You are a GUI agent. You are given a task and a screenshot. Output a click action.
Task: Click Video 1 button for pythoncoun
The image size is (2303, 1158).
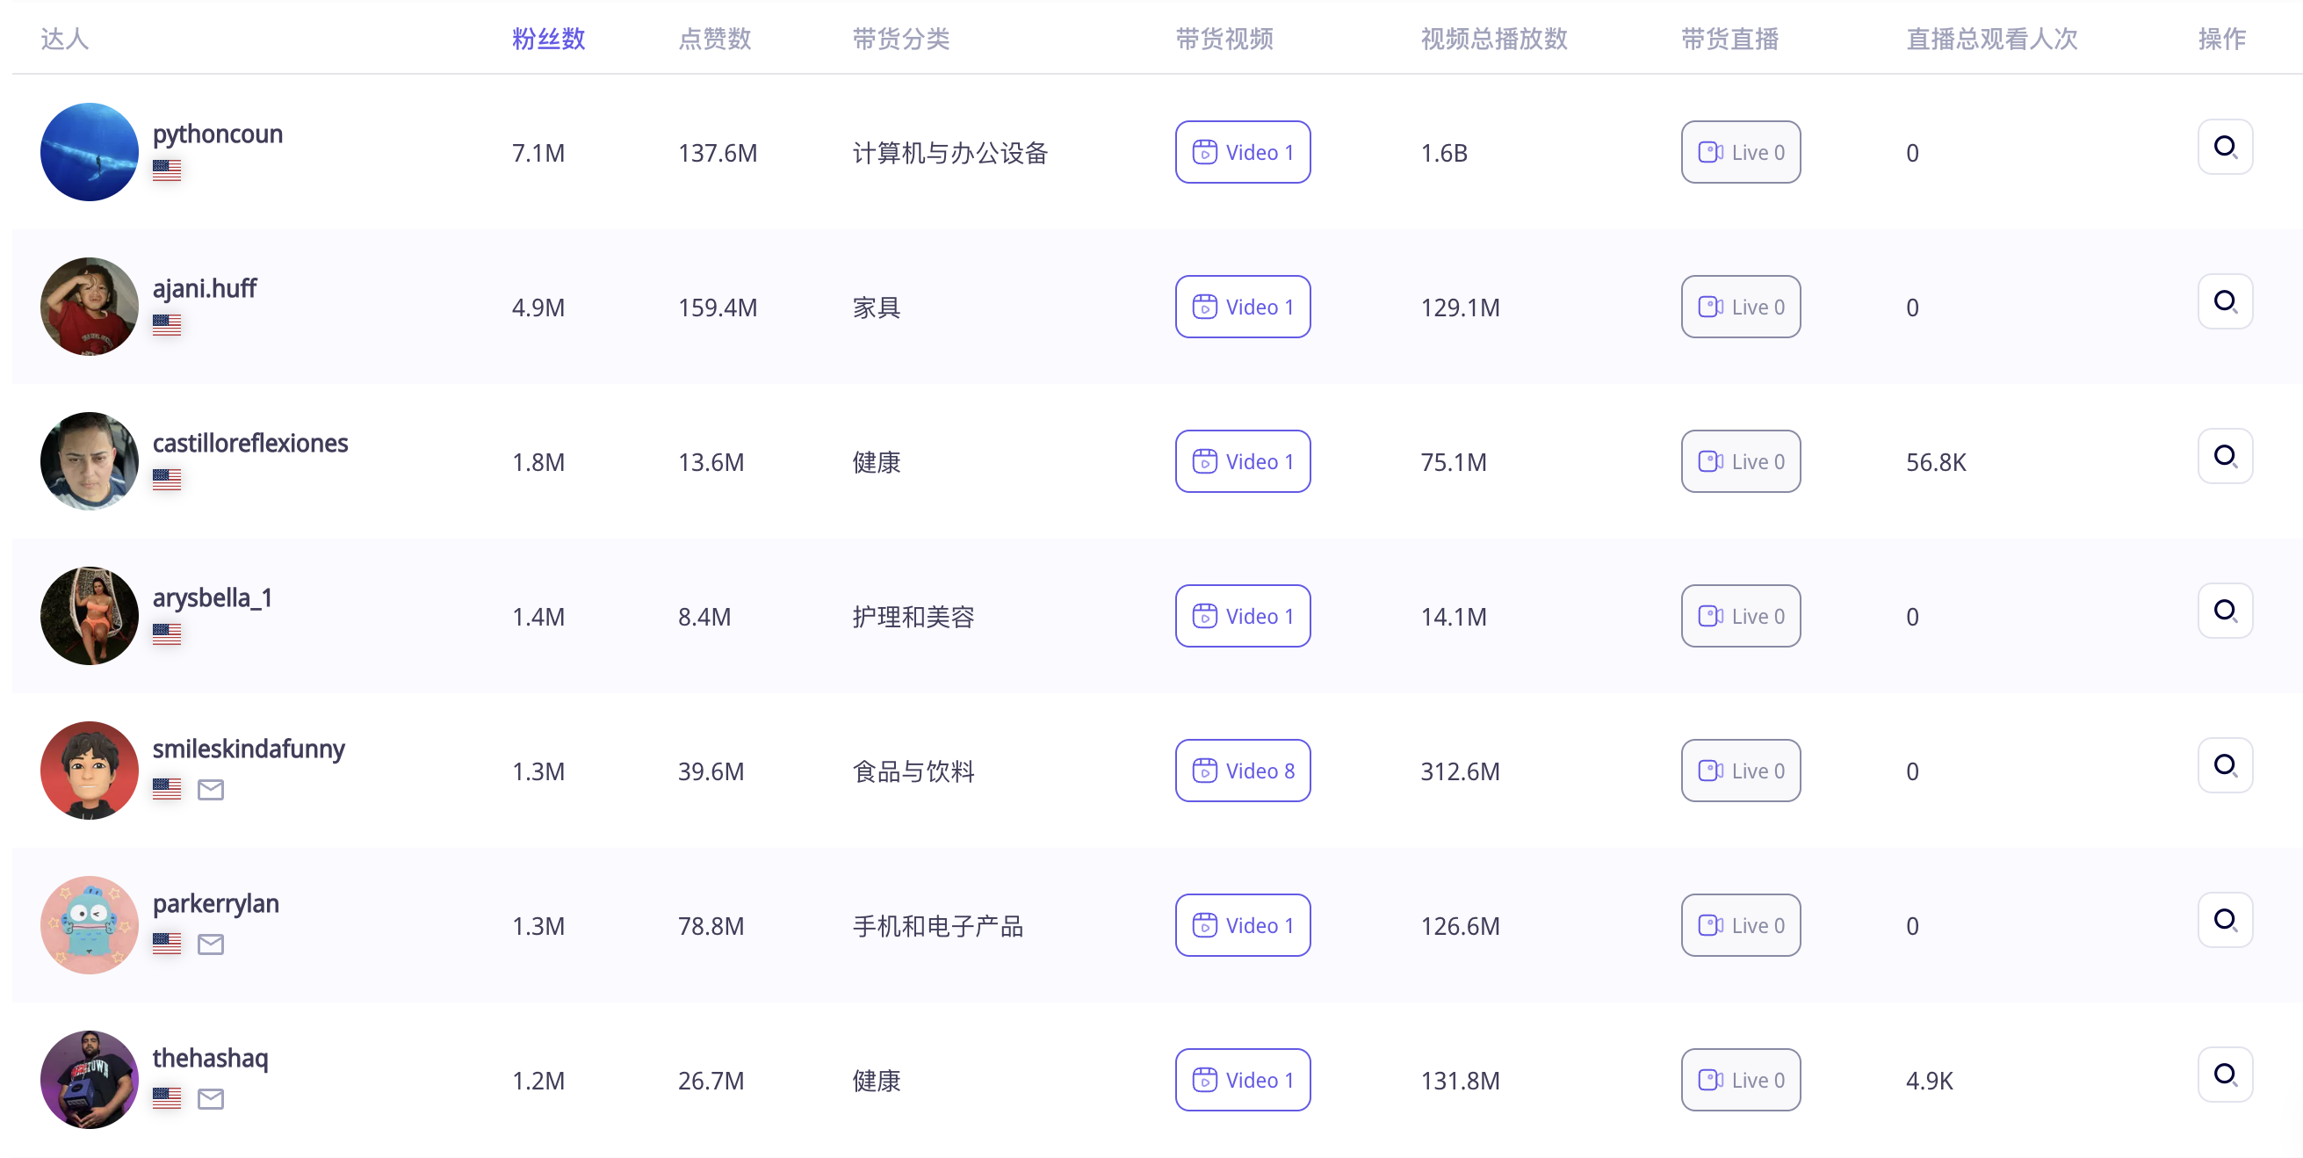pos(1242,152)
